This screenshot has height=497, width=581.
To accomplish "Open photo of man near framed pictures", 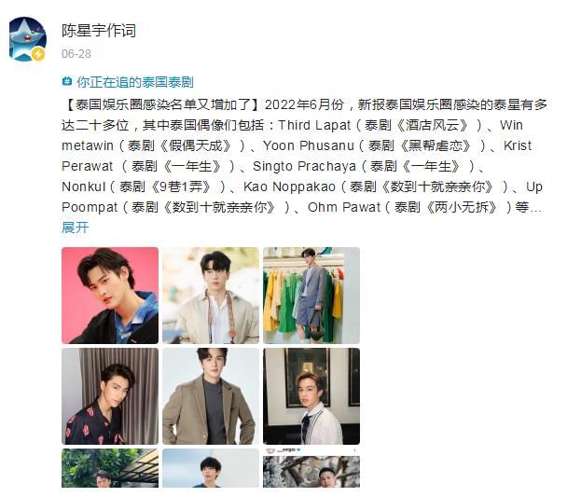I will [311, 396].
